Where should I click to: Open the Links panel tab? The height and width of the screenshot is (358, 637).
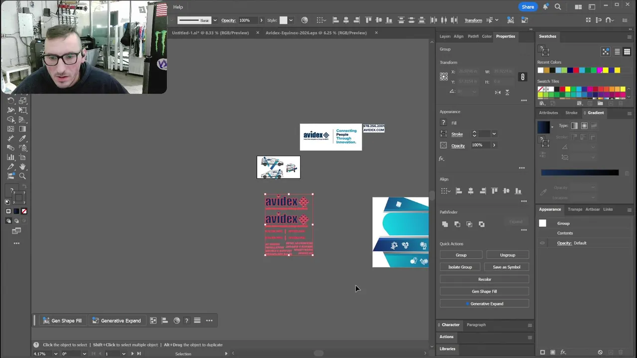click(608, 209)
